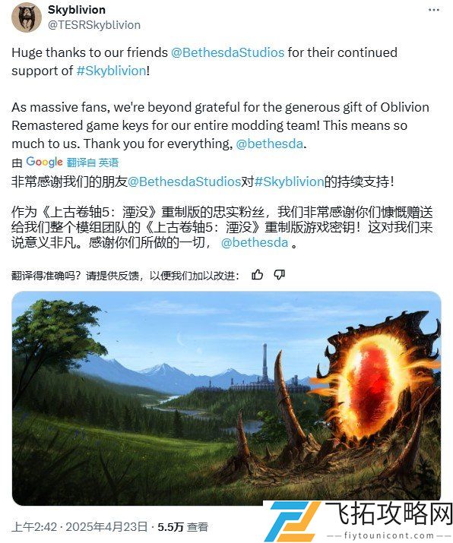This screenshot has height=543, width=453.
Task: Open the three-dot more options menu
Action: [x=433, y=10]
